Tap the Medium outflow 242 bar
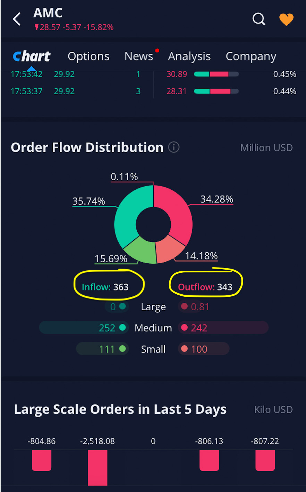306x492 pixels. 223,328
